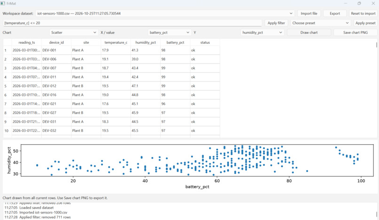Click humidity value 45.9 cell

click(x=145, y=113)
